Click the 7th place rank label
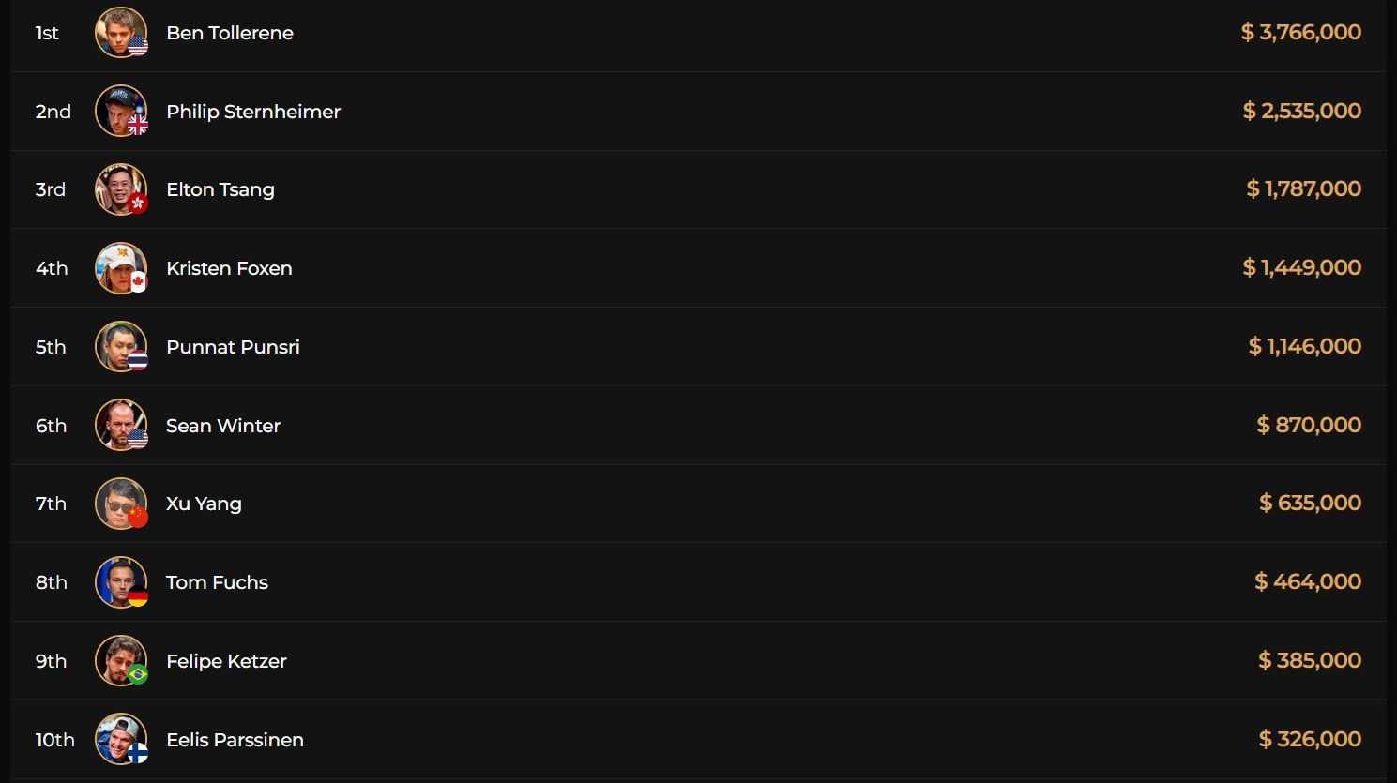Viewport: 1397px width, 783px height. (x=51, y=504)
